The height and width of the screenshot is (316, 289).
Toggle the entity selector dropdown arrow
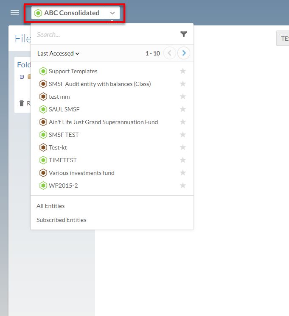pos(112,13)
